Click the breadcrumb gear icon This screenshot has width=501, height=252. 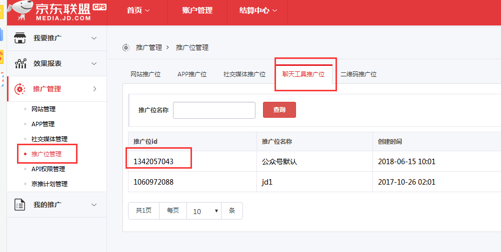(126, 47)
